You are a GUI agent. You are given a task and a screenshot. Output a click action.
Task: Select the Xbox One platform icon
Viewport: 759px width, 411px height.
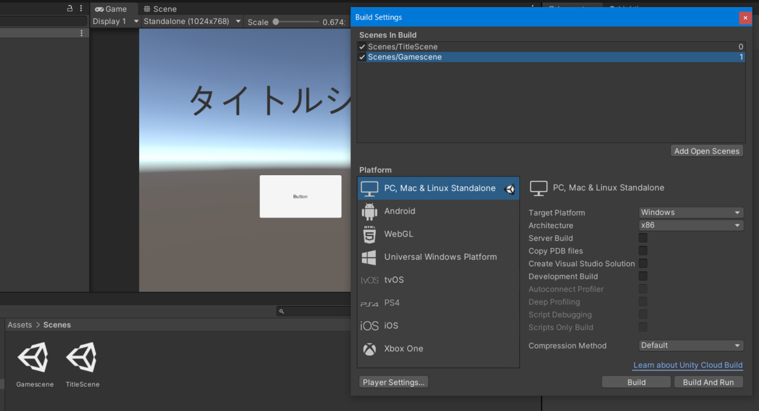(x=369, y=349)
